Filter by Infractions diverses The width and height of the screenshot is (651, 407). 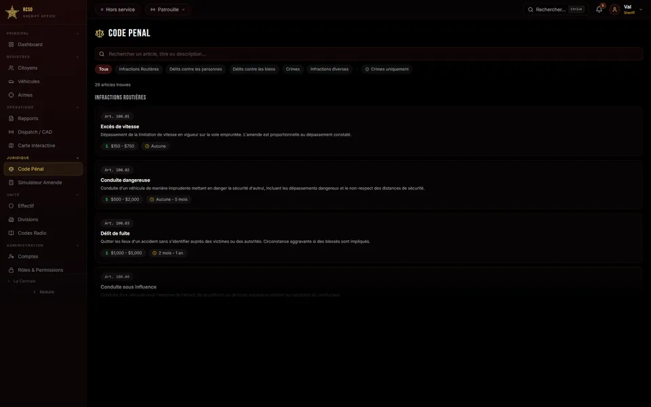330,69
